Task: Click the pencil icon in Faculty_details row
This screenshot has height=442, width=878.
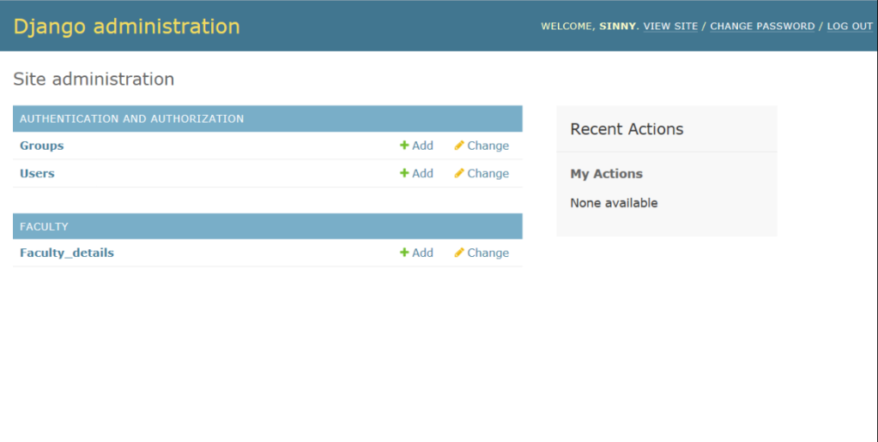Action: coord(459,253)
